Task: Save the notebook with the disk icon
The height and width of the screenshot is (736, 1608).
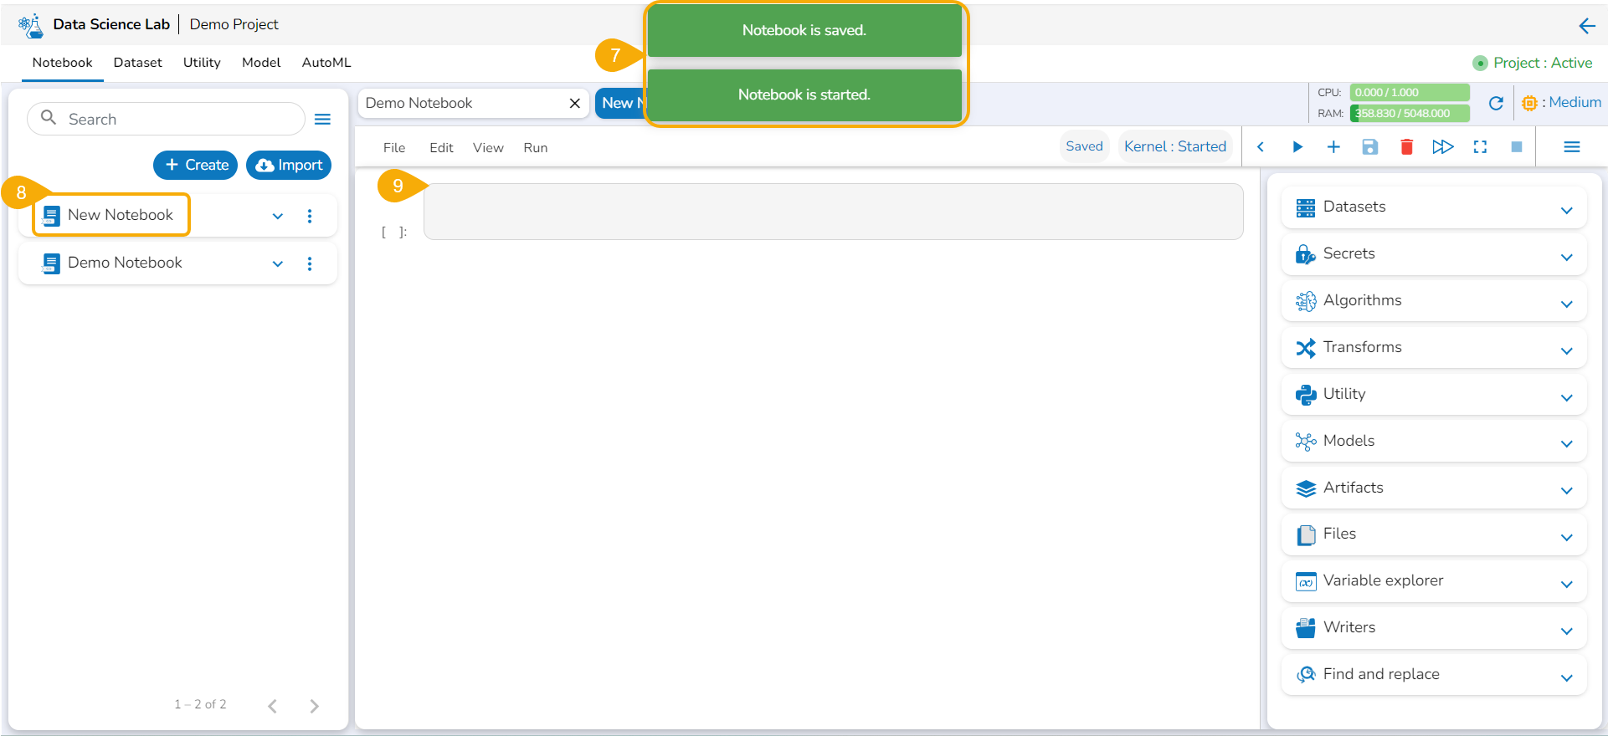Action: [x=1370, y=147]
